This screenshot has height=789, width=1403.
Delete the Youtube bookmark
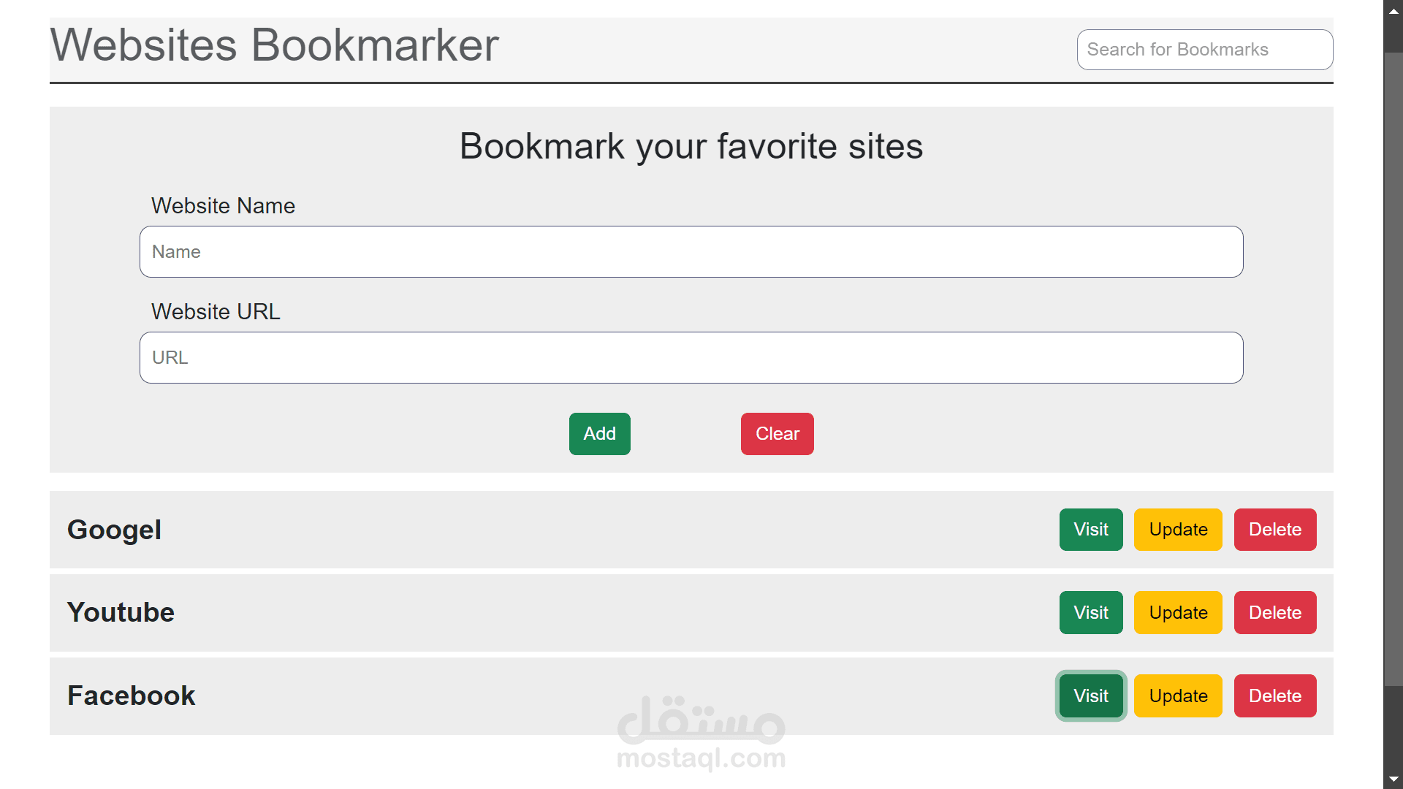point(1274,613)
